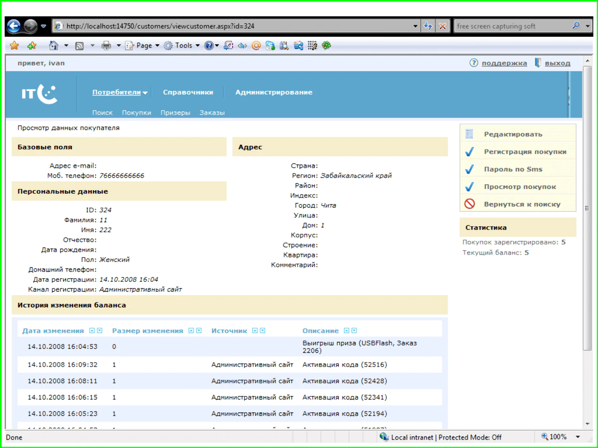Click the Skype add-on toolbar icon
Screen dimensions: 598x448
coord(270,46)
